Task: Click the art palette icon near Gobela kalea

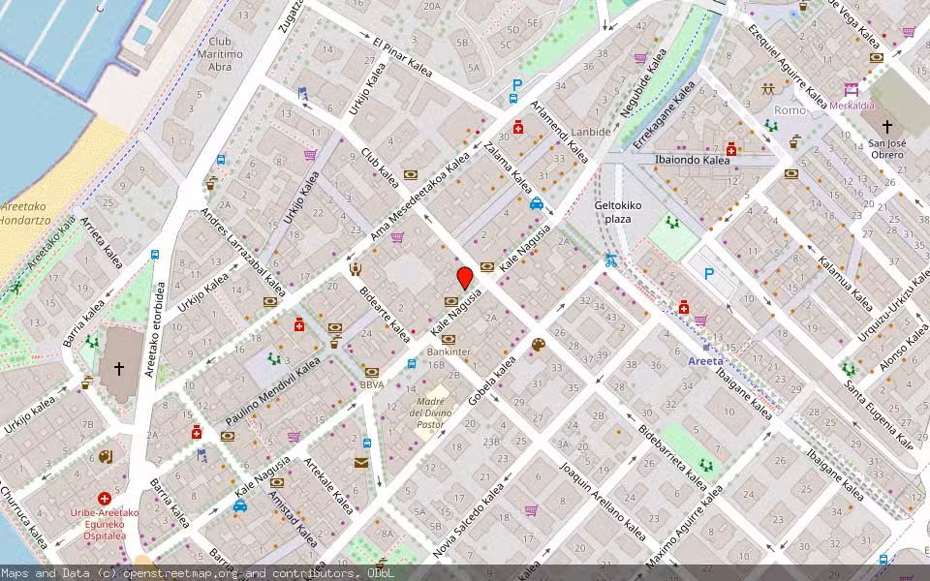Action: tap(538, 345)
